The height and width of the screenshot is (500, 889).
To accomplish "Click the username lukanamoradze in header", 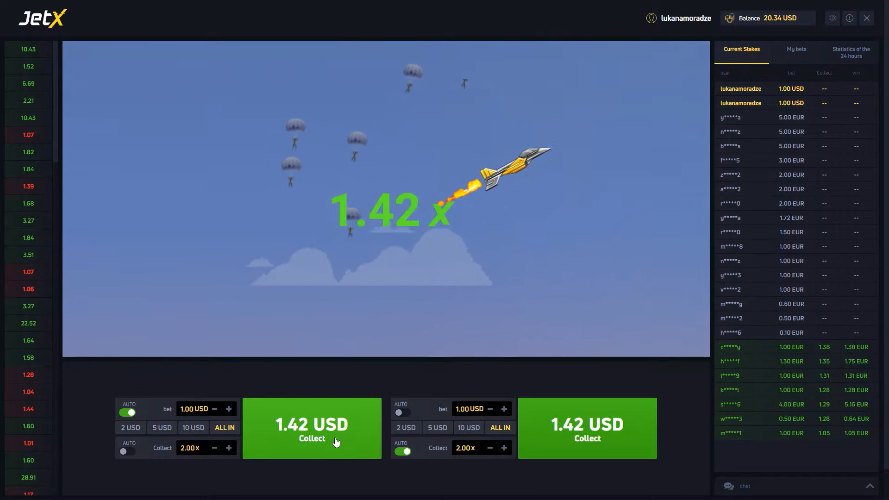I will click(x=686, y=18).
